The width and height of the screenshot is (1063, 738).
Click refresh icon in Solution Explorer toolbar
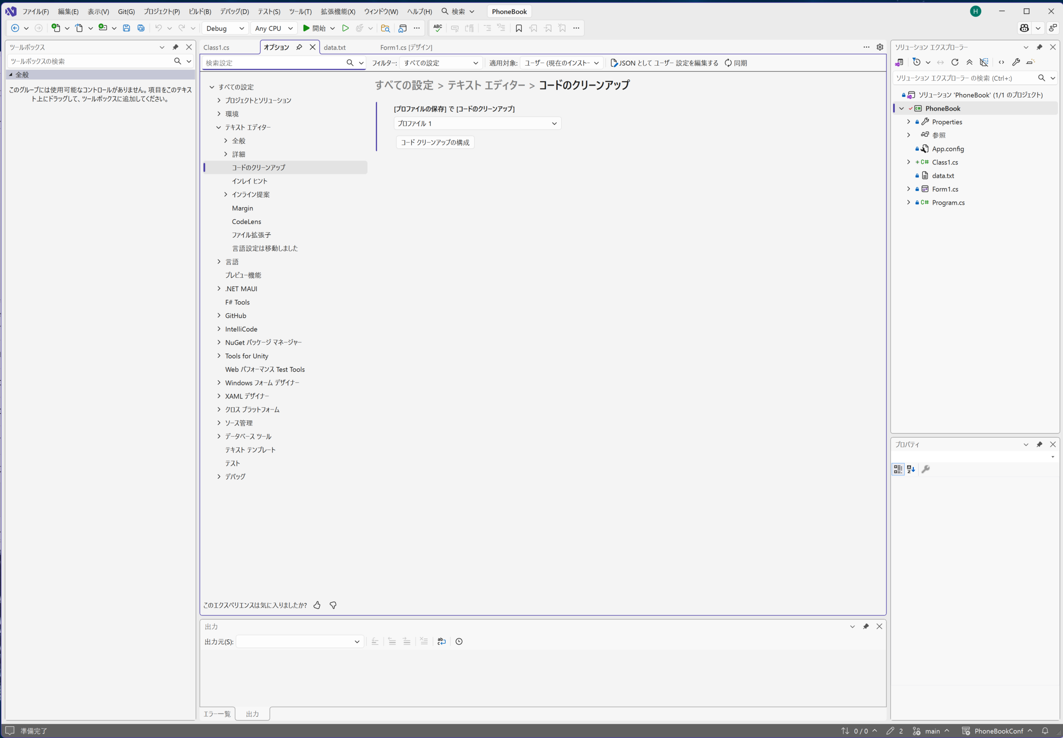[955, 62]
